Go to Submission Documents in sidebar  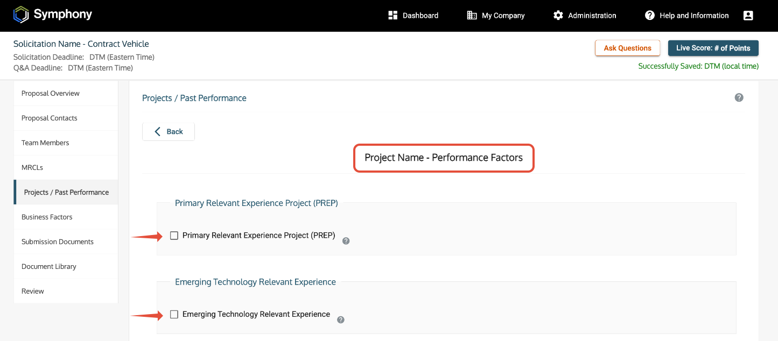(58, 241)
